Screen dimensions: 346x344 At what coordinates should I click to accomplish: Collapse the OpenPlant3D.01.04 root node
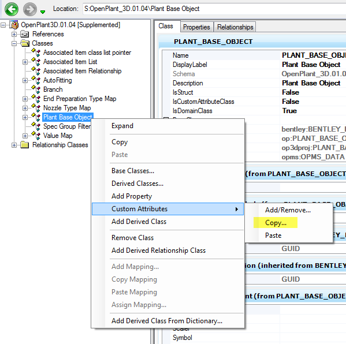(3, 25)
